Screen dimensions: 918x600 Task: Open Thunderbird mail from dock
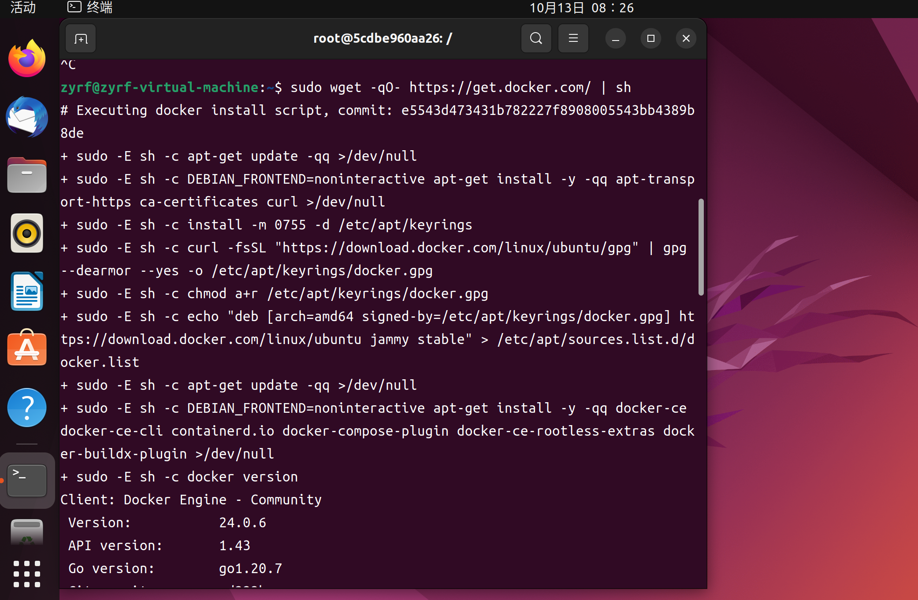[27, 117]
